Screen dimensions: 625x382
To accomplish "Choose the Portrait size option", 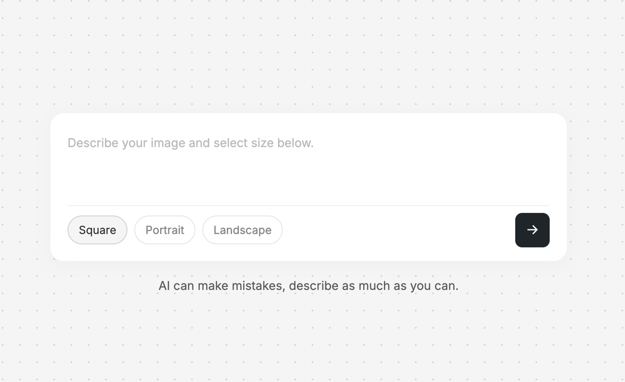I will pyautogui.click(x=165, y=230).
